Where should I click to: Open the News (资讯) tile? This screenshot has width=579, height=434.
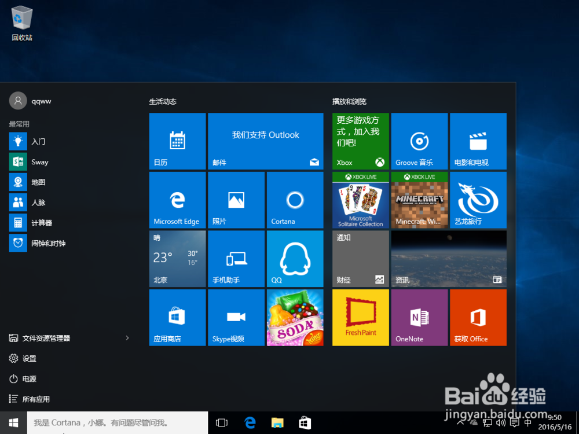(x=449, y=259)
